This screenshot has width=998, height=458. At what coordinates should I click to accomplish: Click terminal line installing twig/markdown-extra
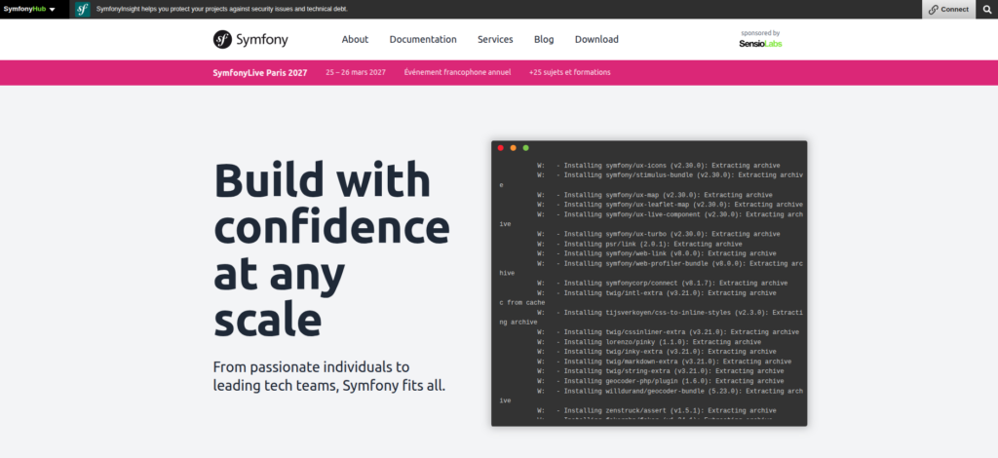click(665, 362)
